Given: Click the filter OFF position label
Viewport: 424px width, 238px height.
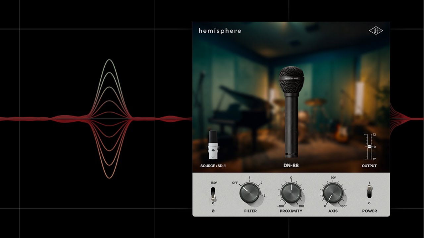Looking at the screenshot, I should tap(235, 183).
